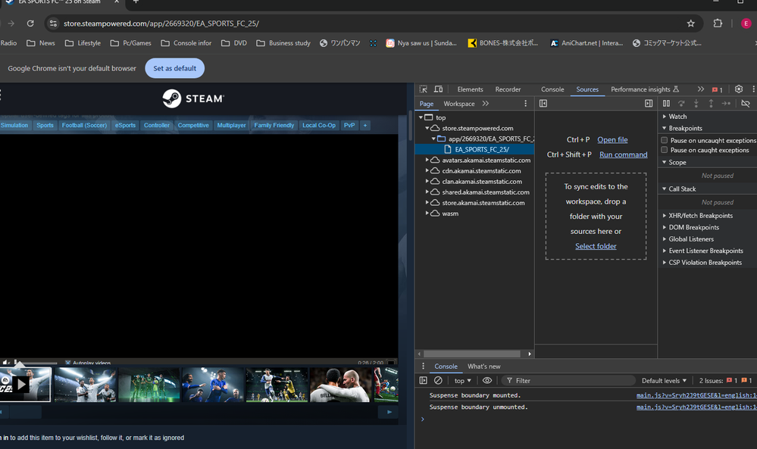Play the first trailer thumbnail

pyautogui.click(x=25, y=385)
